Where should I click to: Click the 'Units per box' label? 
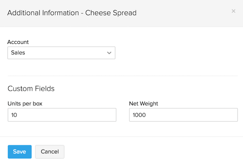point(25,104)
